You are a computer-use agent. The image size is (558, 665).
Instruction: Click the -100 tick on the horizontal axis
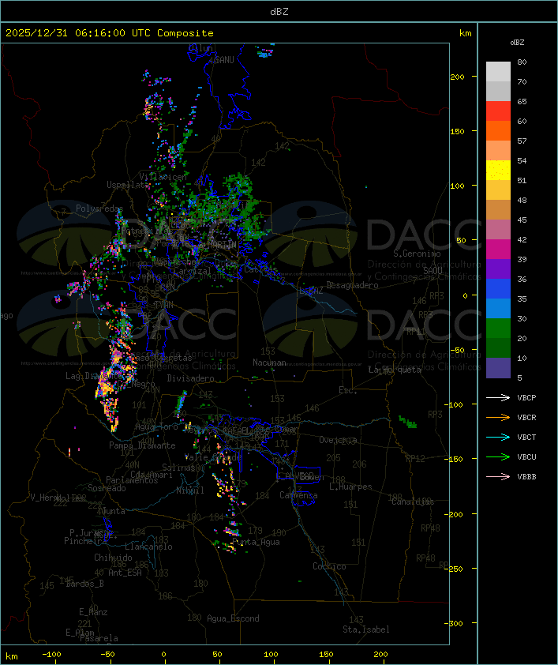point(51,655)
